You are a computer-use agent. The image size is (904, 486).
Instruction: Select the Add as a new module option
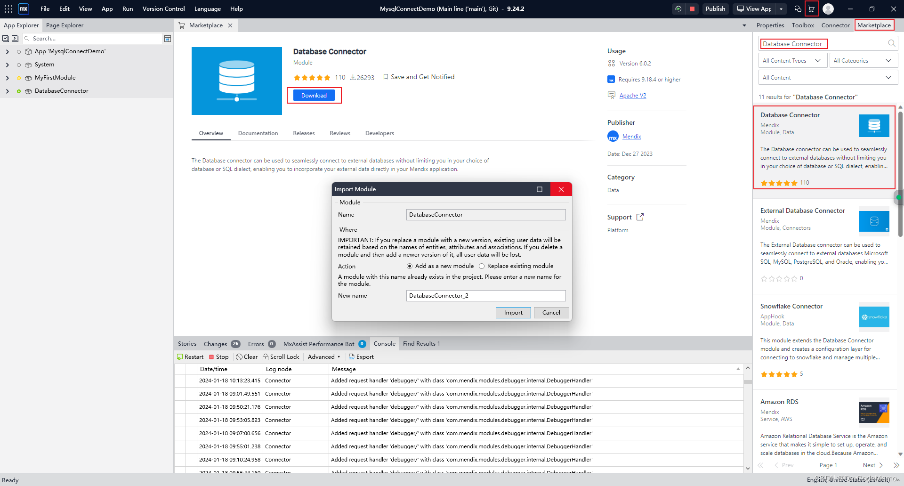pyautogui.click(x=409, y=266)
